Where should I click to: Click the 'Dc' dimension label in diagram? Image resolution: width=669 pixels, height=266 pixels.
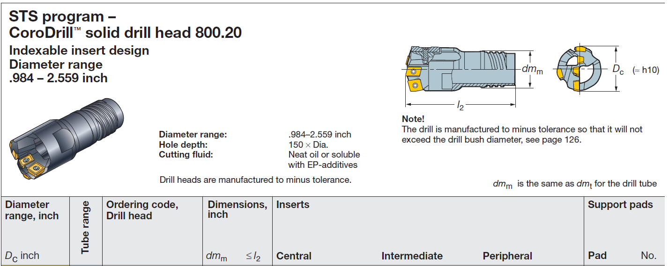618,70
